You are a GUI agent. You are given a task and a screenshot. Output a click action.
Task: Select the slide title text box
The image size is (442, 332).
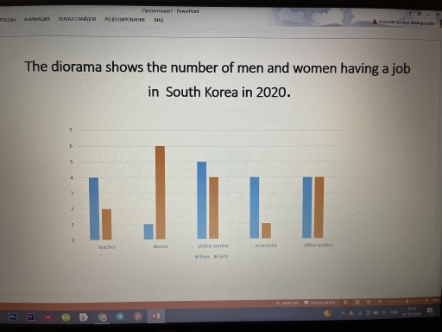218,80
